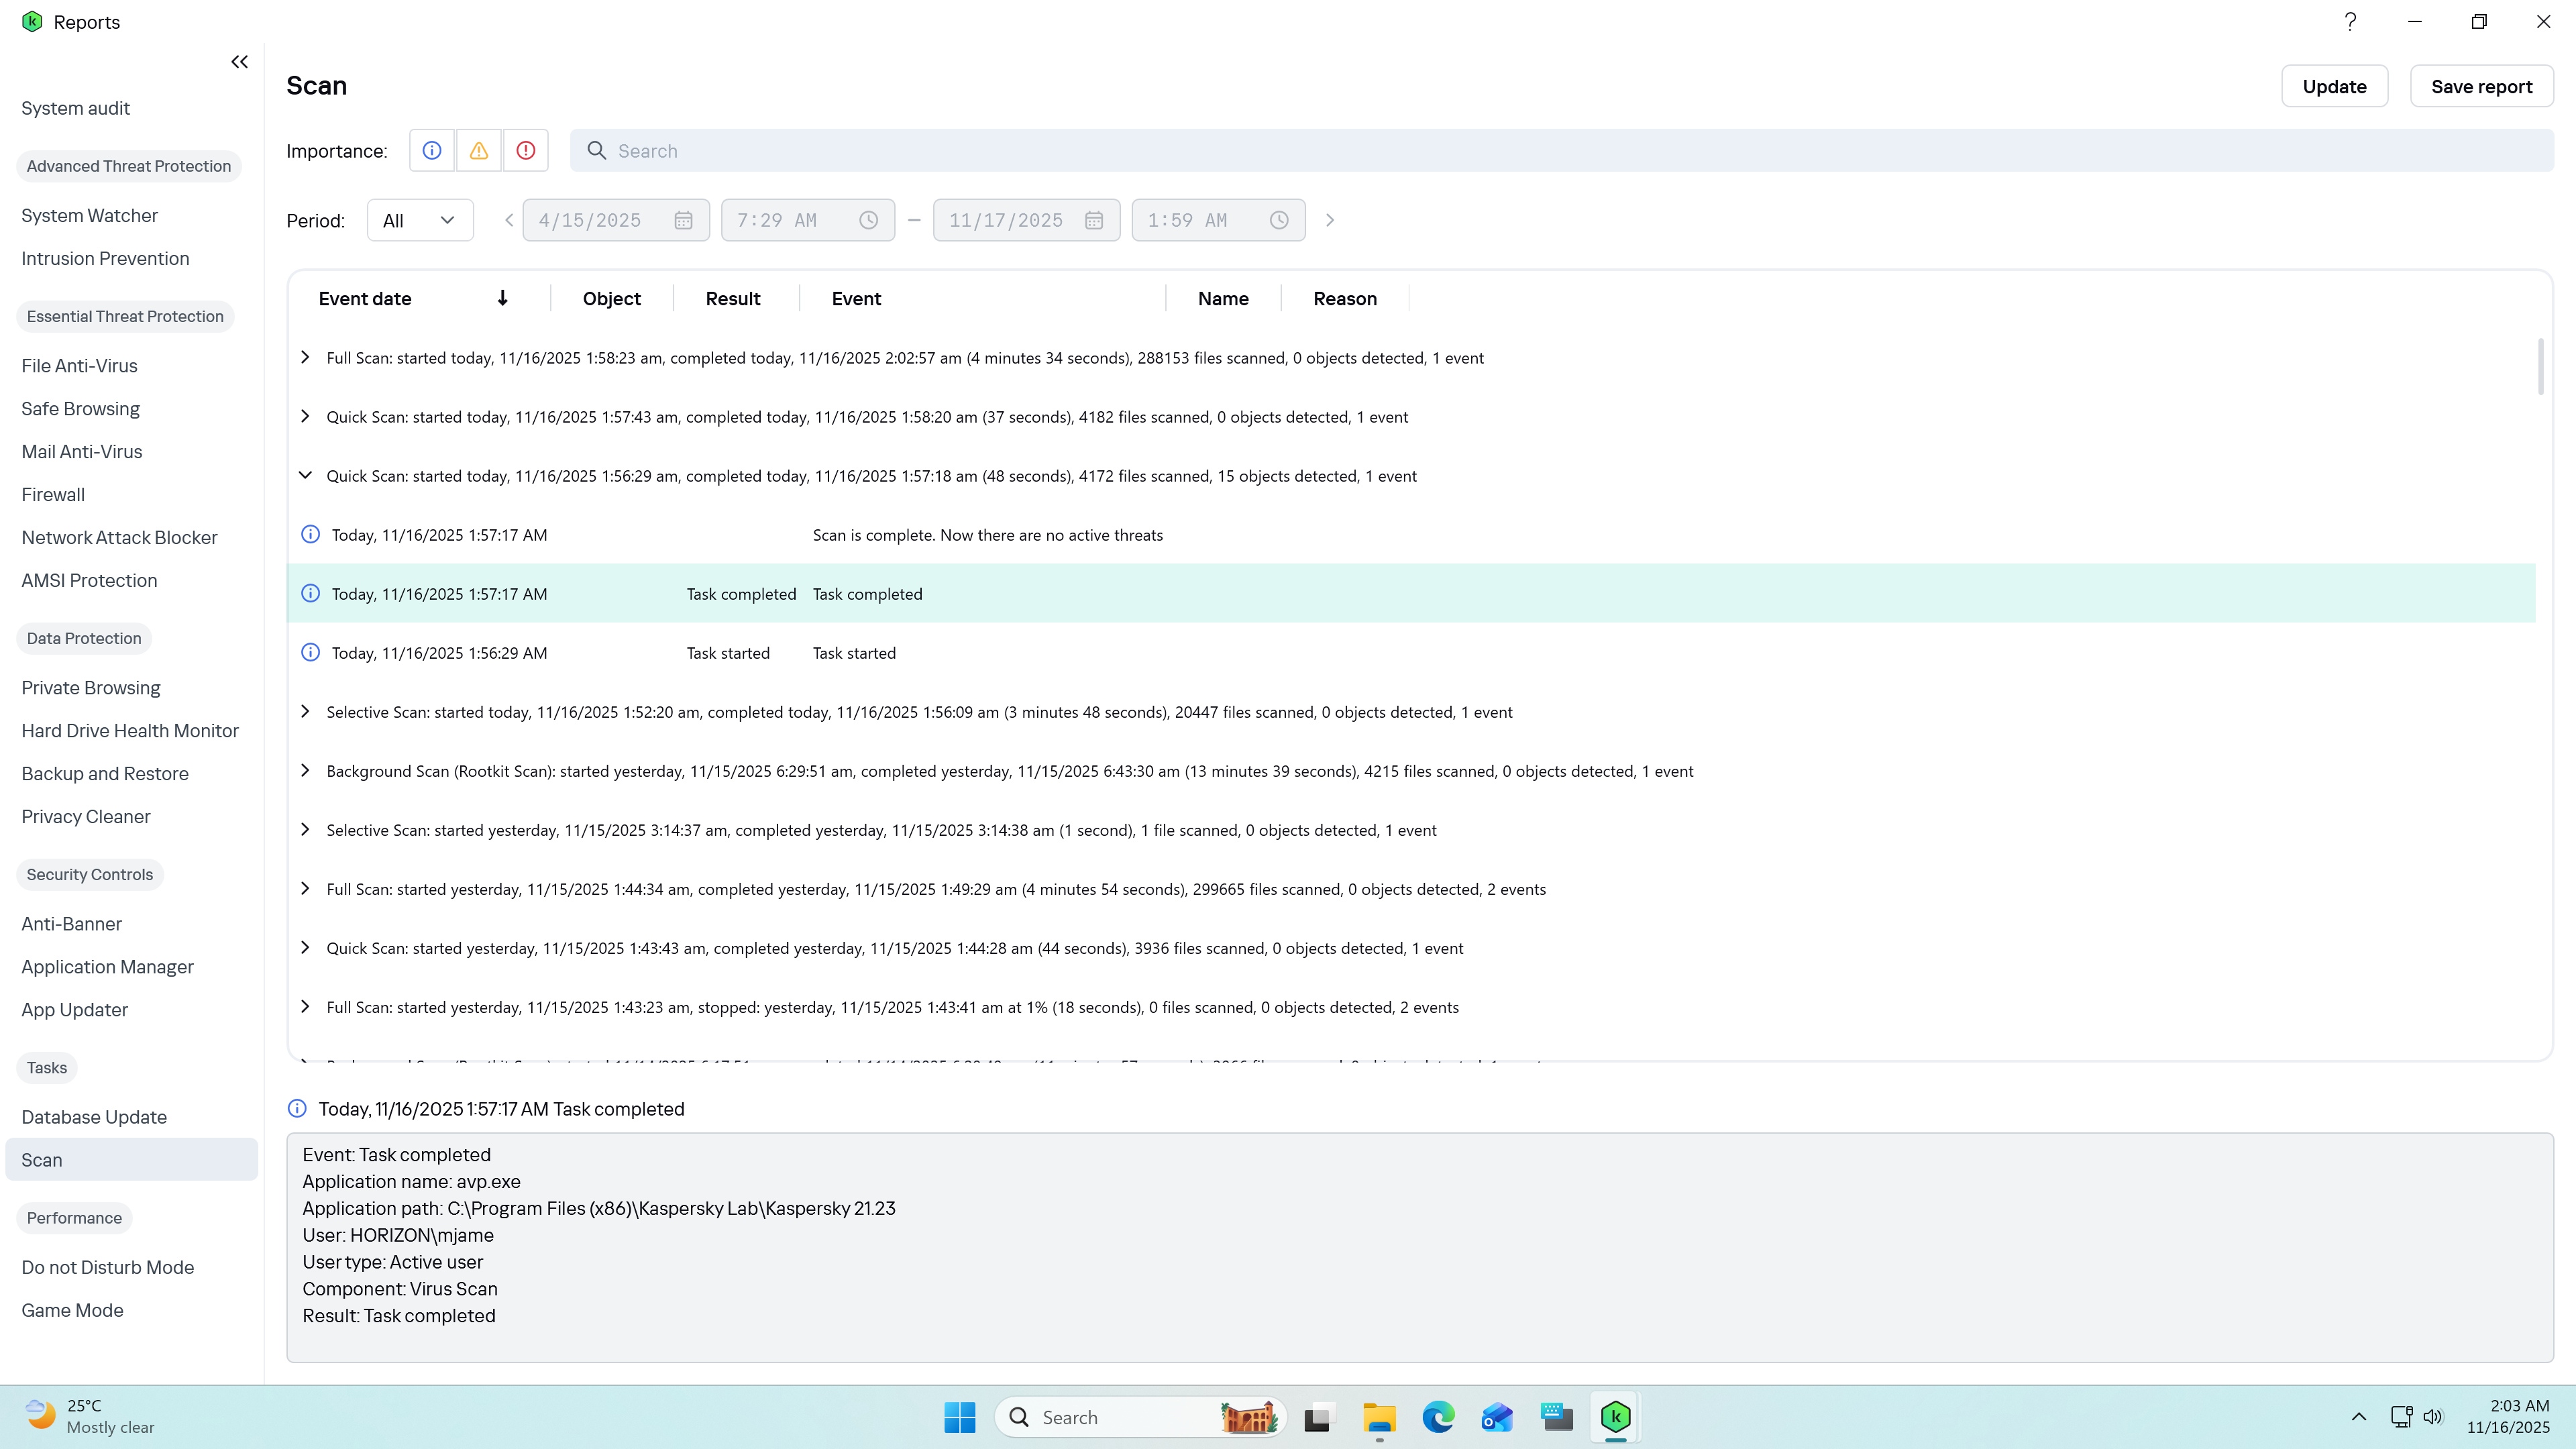Click info icon on Task started row
Viewport: 2576px width, 1449px height.
[311, 653]
